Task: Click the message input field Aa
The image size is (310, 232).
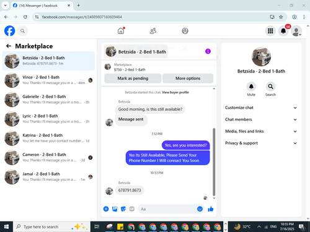Action: [x=167, y=209]
